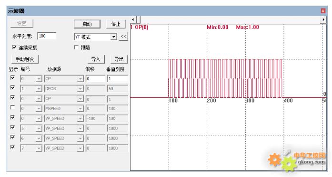The width and height of the screenshot is (332, 177).
Task: Uncheck display for the DPOS channel row
Action: tap(13, 87)
